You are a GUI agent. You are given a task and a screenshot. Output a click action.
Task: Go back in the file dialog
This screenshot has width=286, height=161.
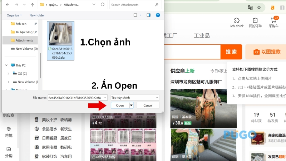point(7,5)
